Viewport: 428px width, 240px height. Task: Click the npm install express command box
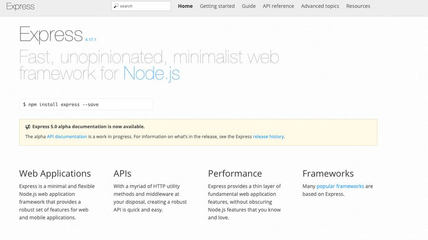pos(86,104)
